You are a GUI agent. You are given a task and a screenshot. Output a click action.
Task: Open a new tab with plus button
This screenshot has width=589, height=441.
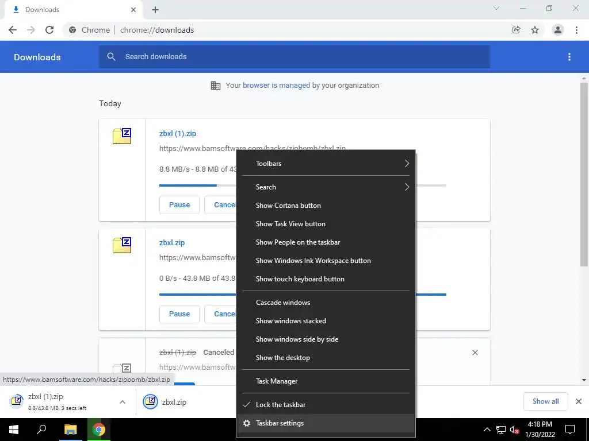(155, 10)
